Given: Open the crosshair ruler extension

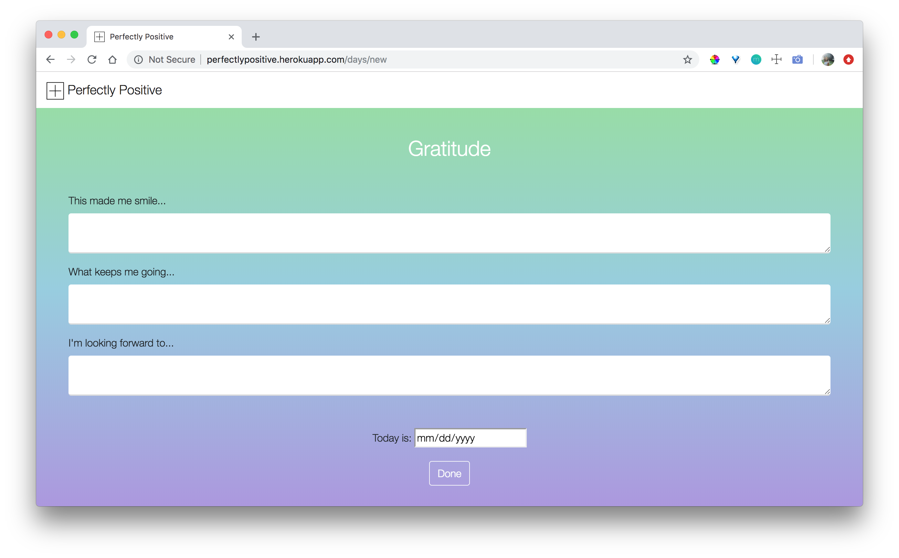Looking at the screenshot, I should 777,59.
